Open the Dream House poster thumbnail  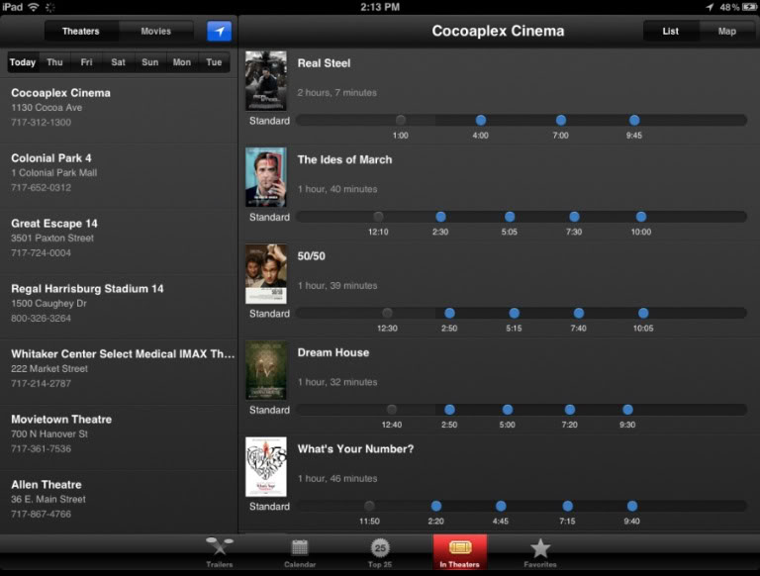coord(265,370)
